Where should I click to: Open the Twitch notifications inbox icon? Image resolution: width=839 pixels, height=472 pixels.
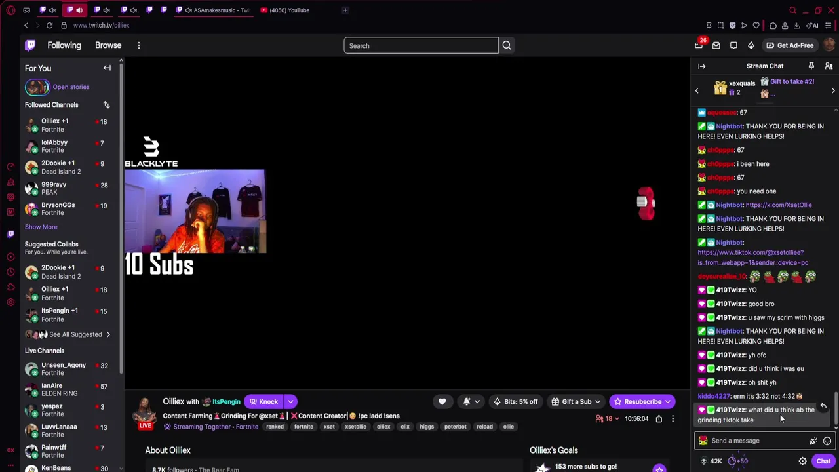[x=716, y=45]
